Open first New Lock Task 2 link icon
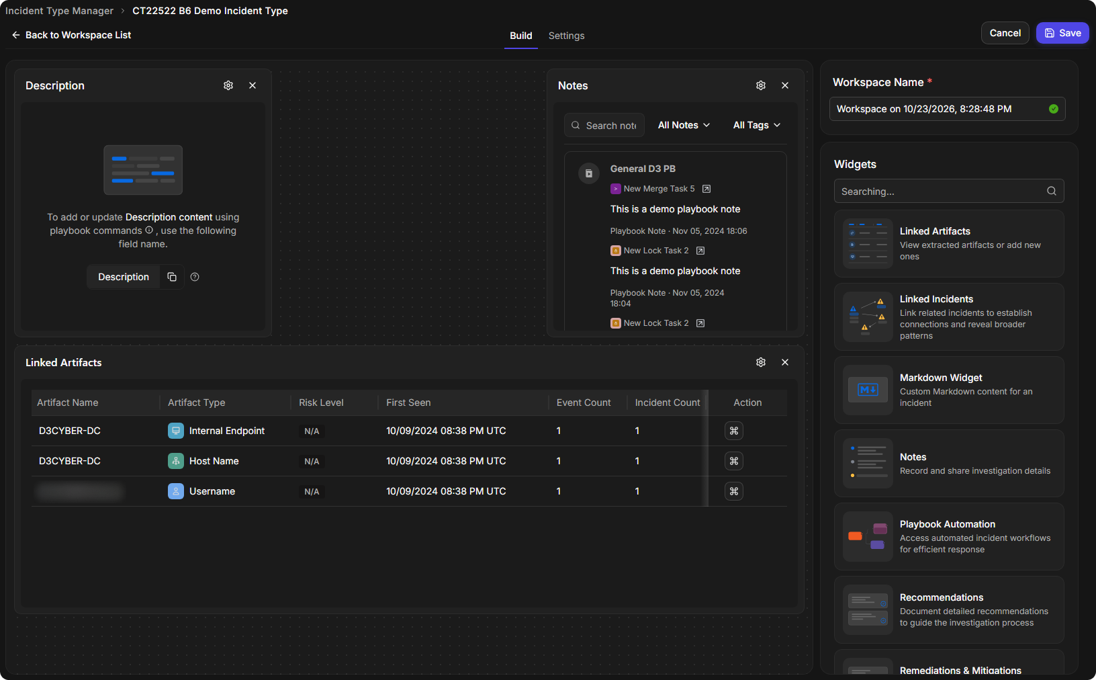Screen dimensions: 1096x680 (x=700, y=251)
